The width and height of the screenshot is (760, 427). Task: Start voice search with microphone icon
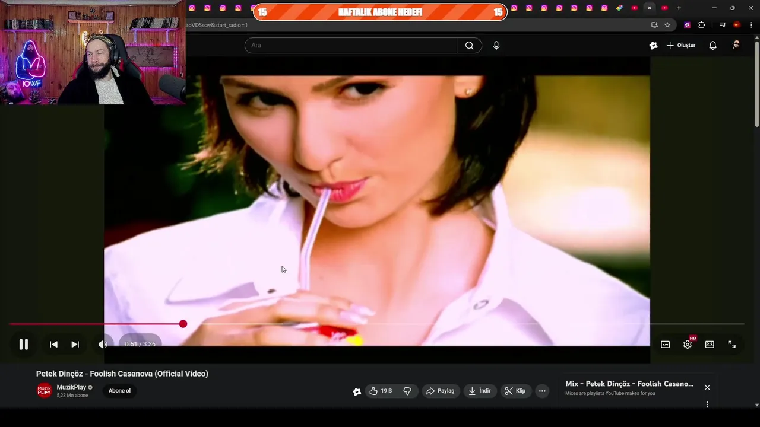pos(496,46)
